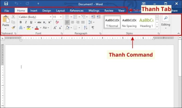Image resolution: width=182 pixels, height=108 pixels.
Task: Click Decrease Font Size icon
Action: coord(60,28)
